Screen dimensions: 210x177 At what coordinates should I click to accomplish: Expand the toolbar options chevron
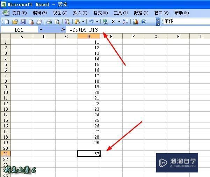[158, 22]
